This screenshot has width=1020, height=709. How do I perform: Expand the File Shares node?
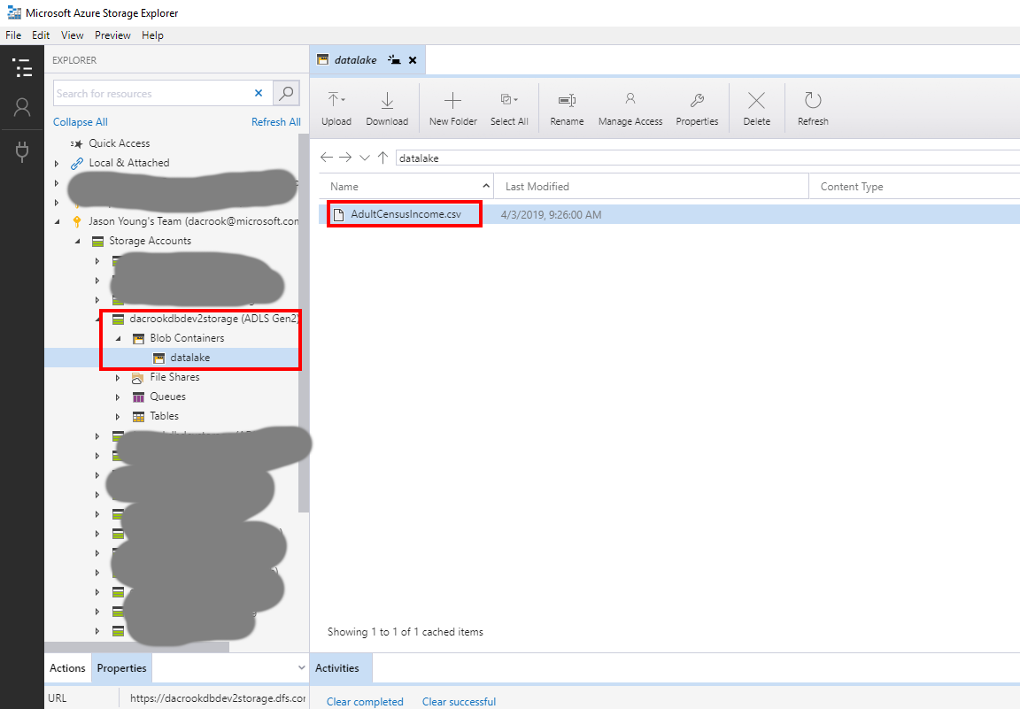pyautogui.click(x=118, y=378)
